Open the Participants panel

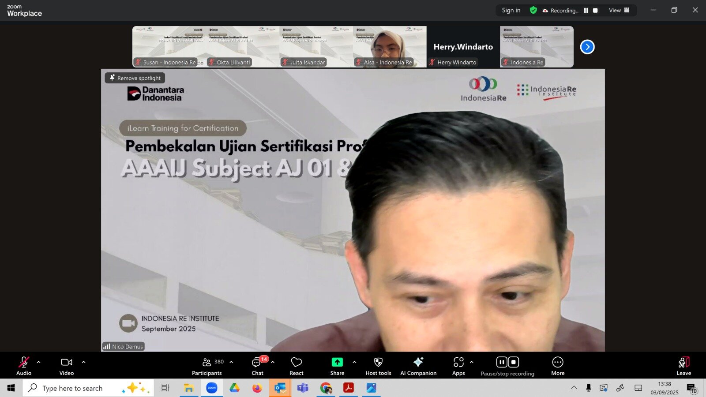click(x=207, y=365)
